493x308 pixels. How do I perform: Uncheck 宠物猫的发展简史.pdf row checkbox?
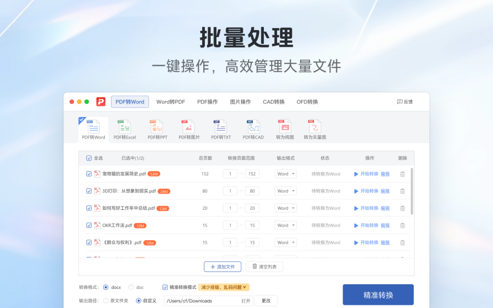pos(89,174)
